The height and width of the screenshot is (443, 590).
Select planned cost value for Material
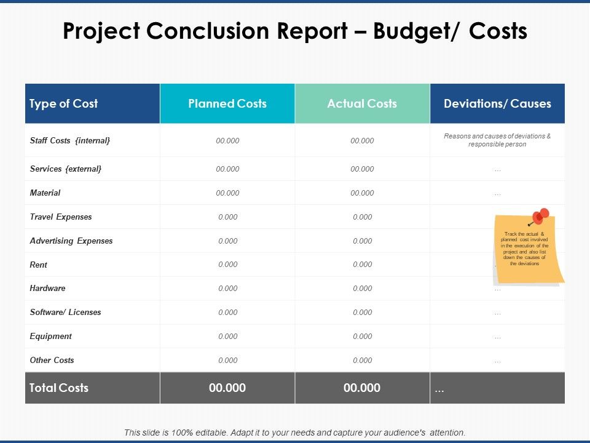(227, 193)
